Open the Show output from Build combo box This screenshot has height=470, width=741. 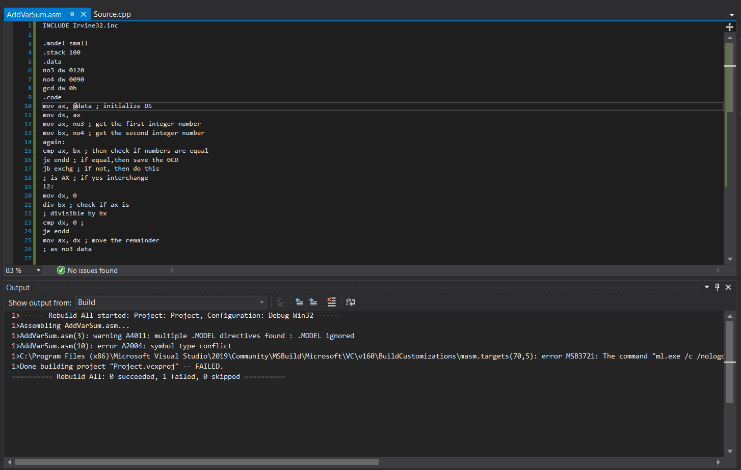coord(171,302)
